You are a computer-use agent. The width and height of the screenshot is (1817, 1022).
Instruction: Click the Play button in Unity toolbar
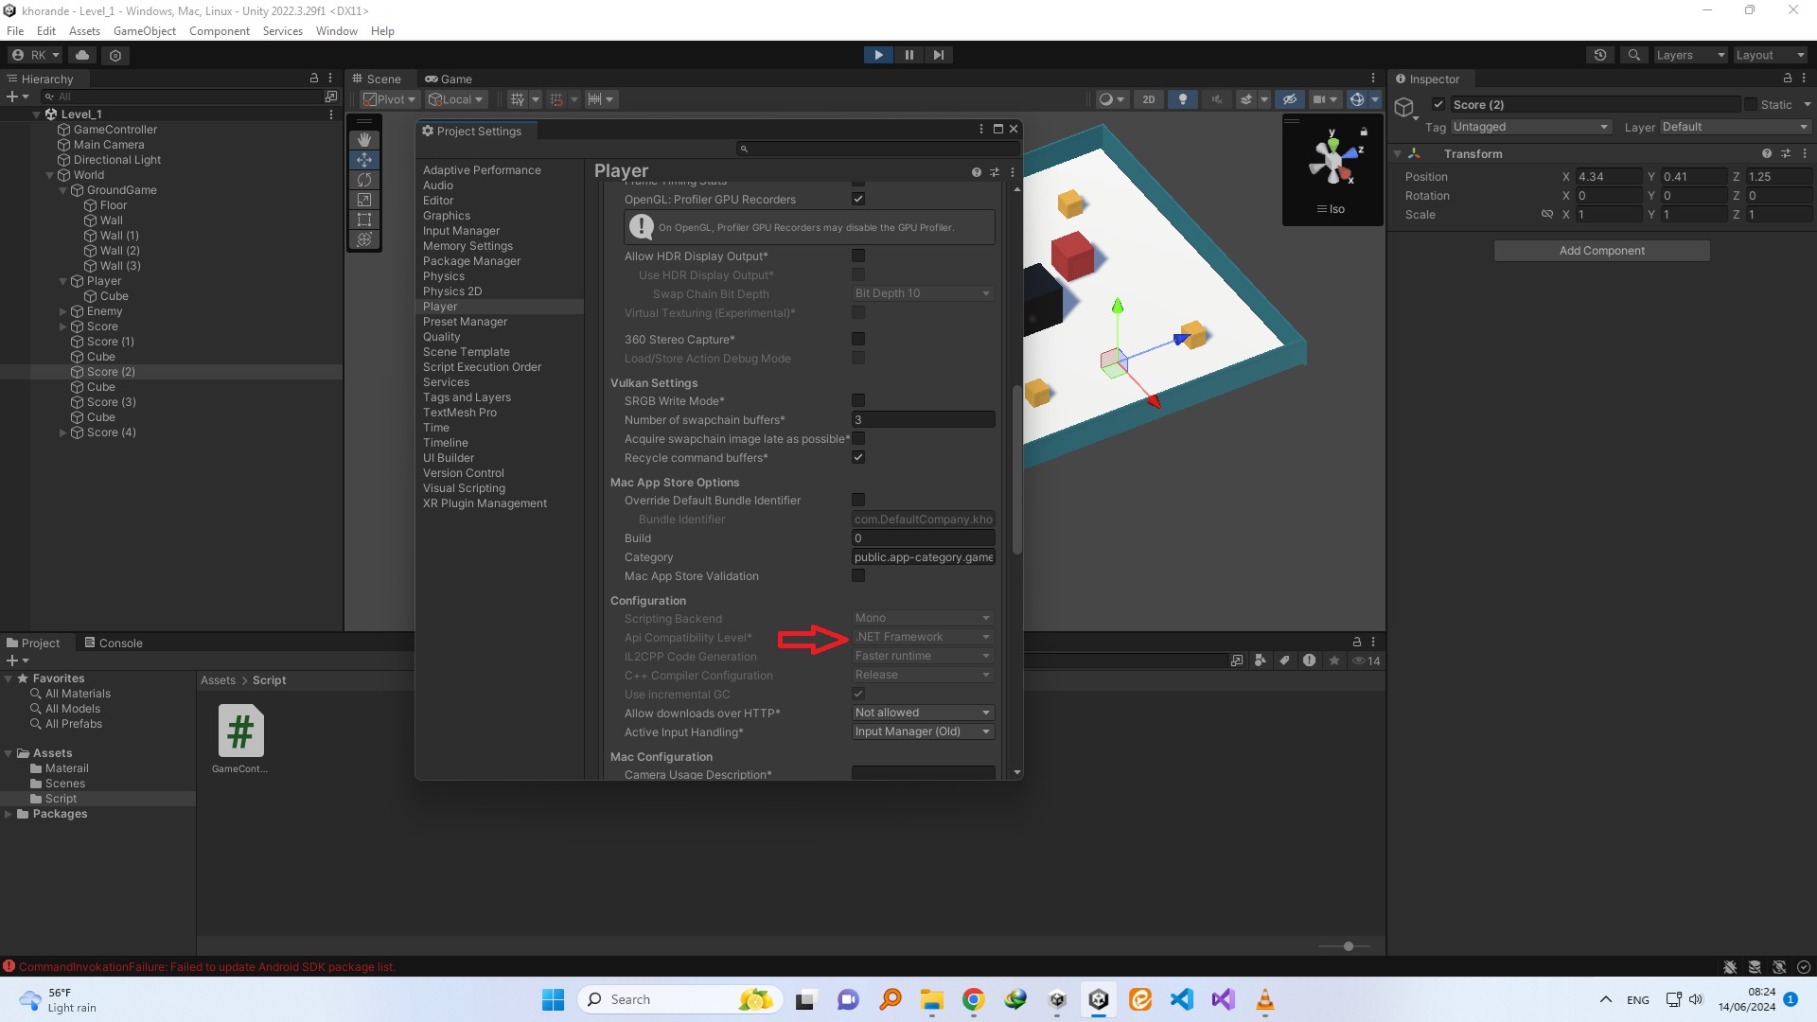pos(877,55)
